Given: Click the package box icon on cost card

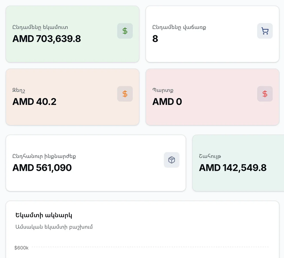Looking at the screenshot, I should pos(172,160).
